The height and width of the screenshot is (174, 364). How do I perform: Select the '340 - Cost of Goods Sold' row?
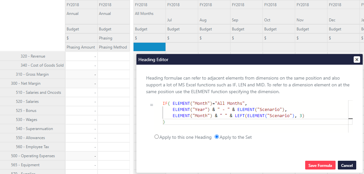pyautogui.click(x=42, y=65)
